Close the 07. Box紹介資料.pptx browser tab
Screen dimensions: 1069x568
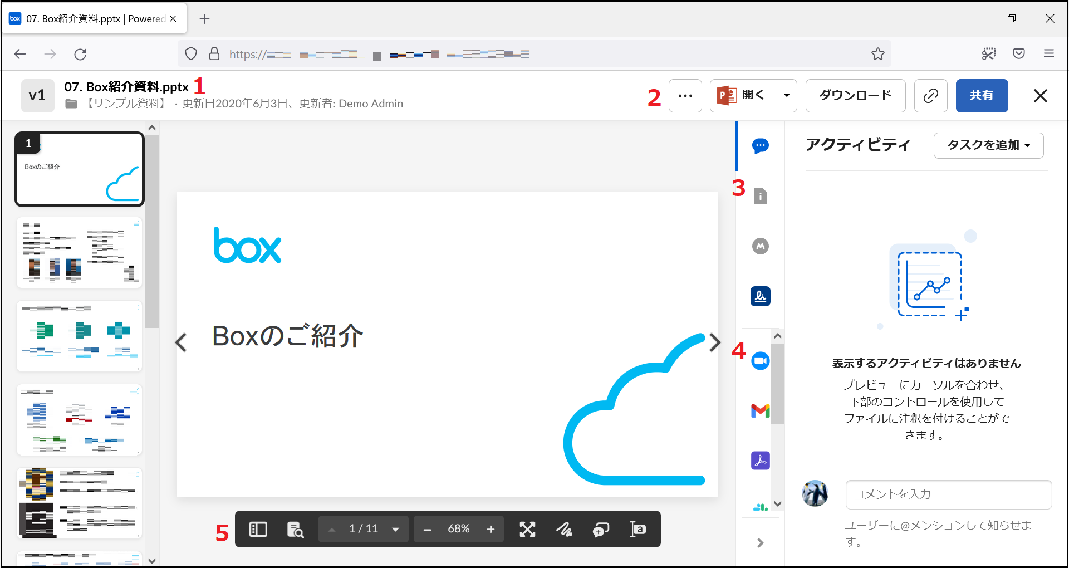(173, 19)
